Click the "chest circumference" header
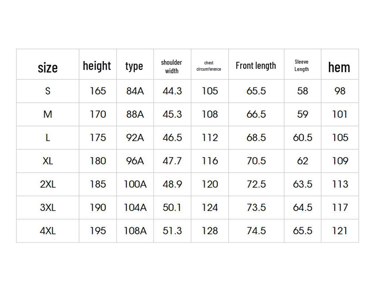Viewport: 375px width, 282px height. (x=209, y=66)
